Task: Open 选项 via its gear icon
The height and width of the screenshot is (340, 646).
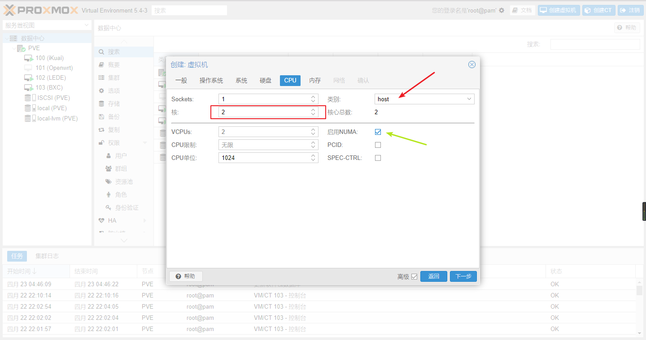Action: click(x=101, y=91)
